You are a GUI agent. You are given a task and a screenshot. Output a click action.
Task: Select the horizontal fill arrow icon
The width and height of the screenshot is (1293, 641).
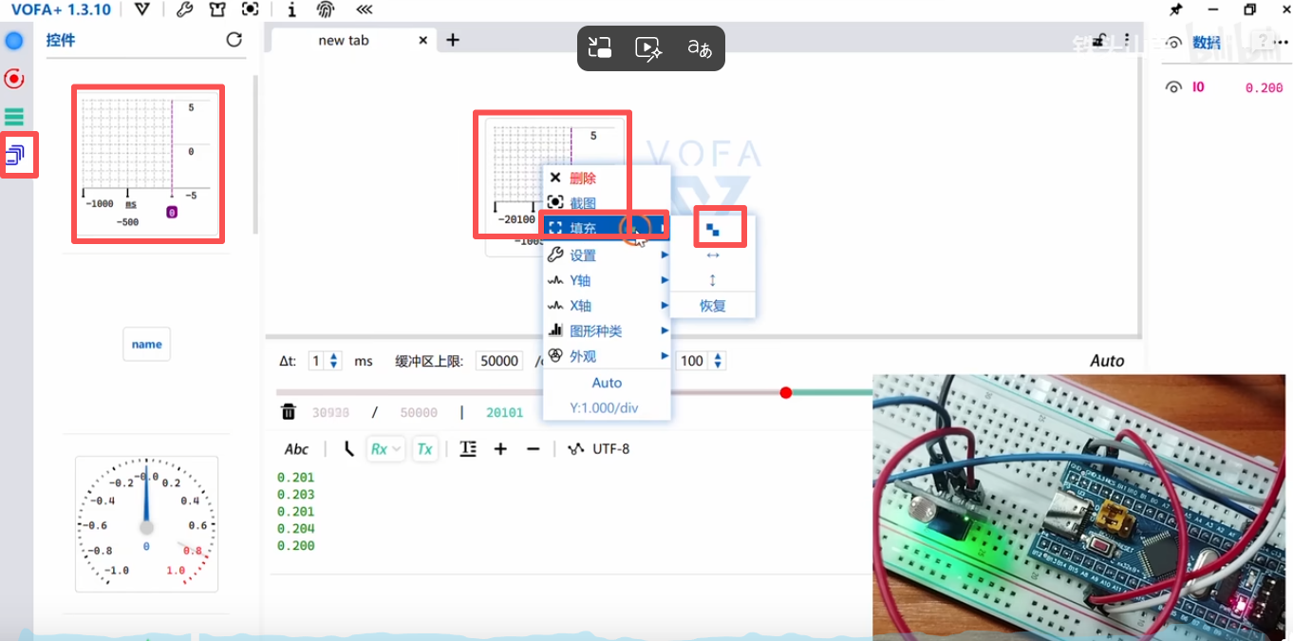[713, 255]
